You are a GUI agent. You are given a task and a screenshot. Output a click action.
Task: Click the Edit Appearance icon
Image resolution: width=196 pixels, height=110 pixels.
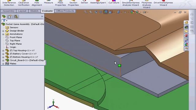coord(132,12)
